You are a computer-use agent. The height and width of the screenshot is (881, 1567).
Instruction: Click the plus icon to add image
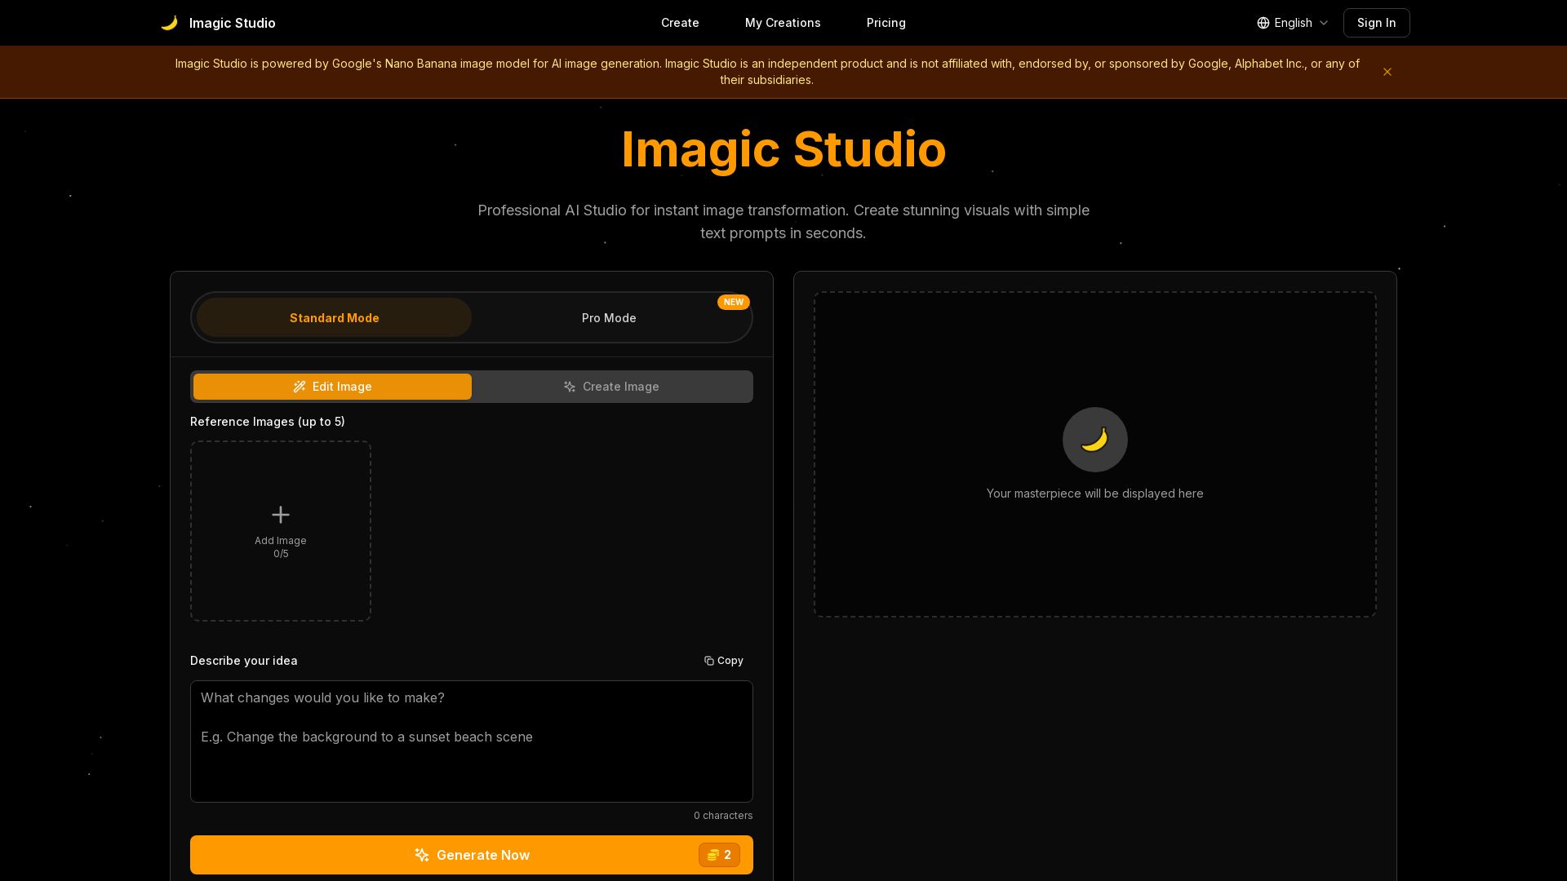(x=281, y=515)
